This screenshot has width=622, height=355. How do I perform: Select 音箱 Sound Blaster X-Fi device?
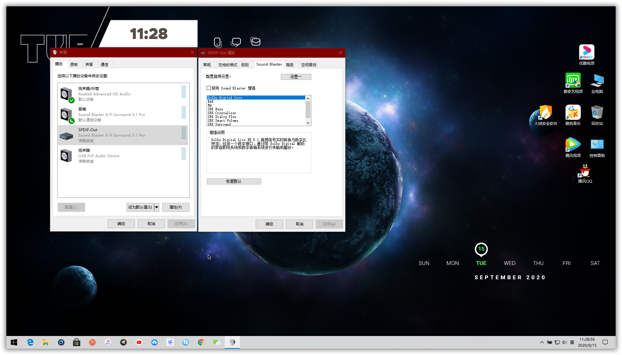[x=123, y=115]
